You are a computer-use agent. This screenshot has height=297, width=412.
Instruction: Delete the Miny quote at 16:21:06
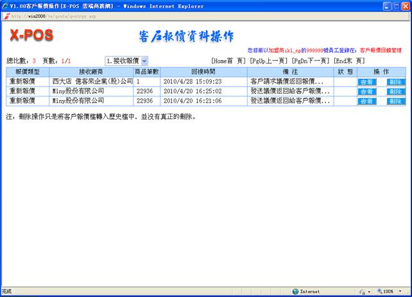click(396, 101)
